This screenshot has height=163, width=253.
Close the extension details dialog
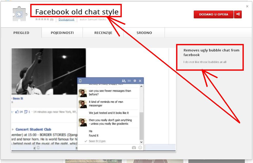tap(247, 6)
